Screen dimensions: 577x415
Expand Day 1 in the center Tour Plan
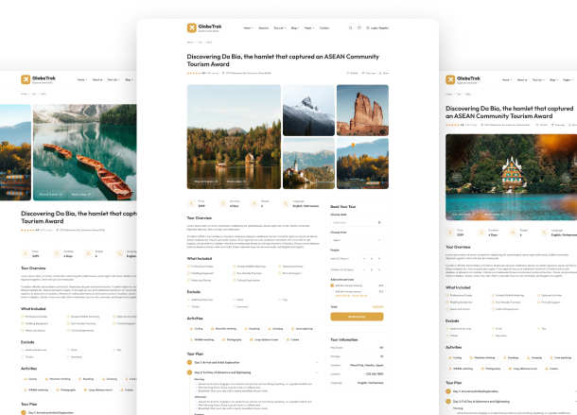tap(254, 362)
